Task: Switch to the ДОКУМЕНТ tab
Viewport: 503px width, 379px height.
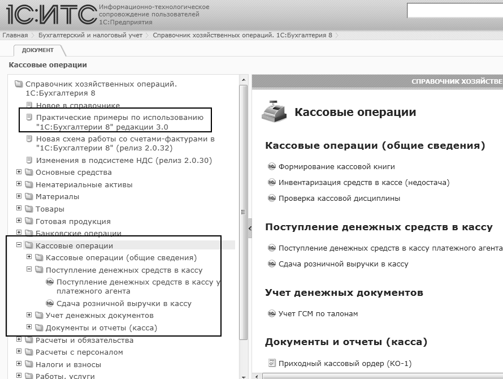Action: [38, 50]
